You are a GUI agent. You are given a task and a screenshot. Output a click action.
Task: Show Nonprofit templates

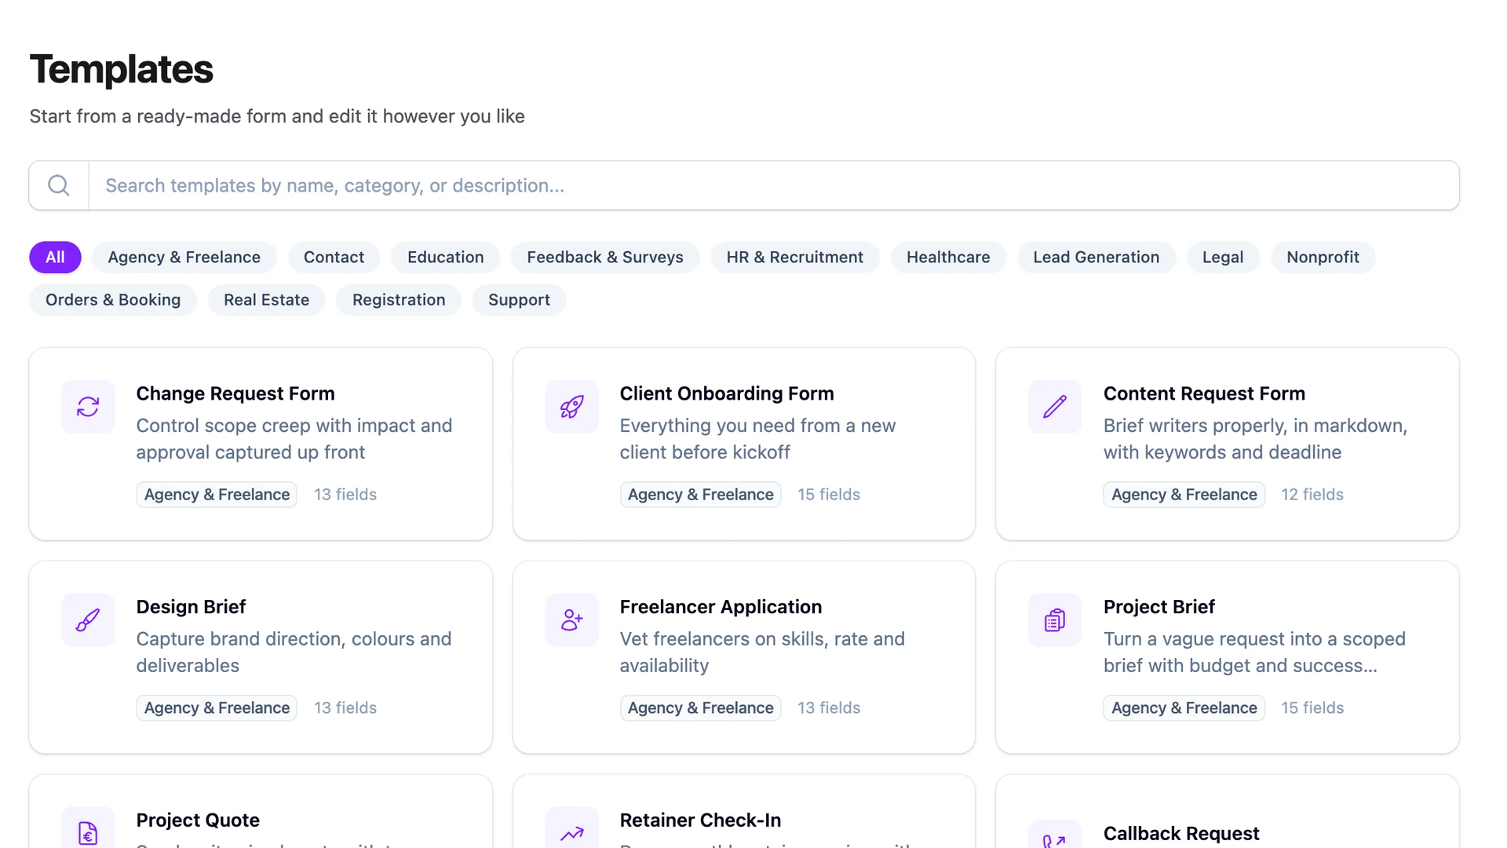1323,258
